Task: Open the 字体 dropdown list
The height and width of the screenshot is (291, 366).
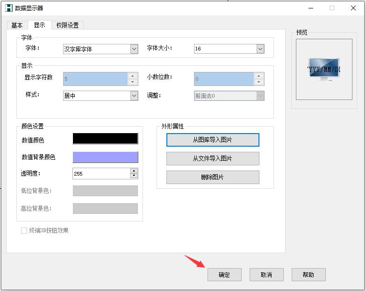Action: click(134, 49)
